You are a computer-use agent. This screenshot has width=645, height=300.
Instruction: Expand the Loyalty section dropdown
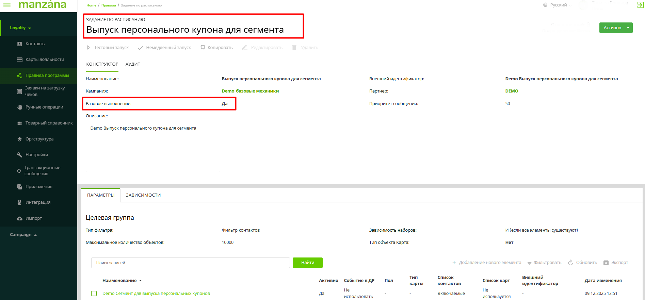(20, 28)
